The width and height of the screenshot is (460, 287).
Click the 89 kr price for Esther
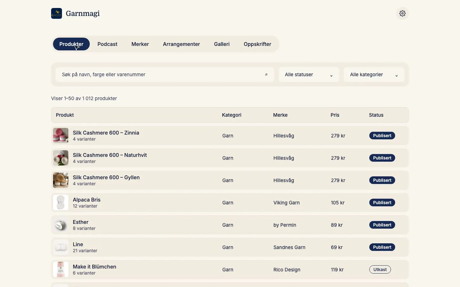[x=337, y=225]
